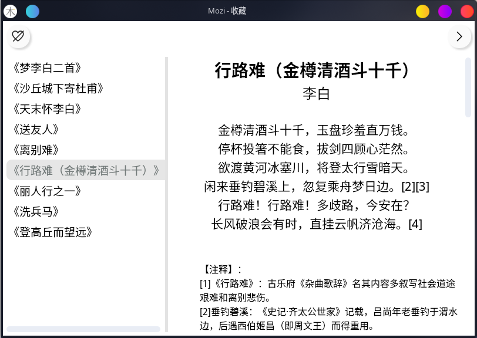Click the poem title heading 行路难
The width and height of the screenshot is (477, 338).
tap(313, 70)
